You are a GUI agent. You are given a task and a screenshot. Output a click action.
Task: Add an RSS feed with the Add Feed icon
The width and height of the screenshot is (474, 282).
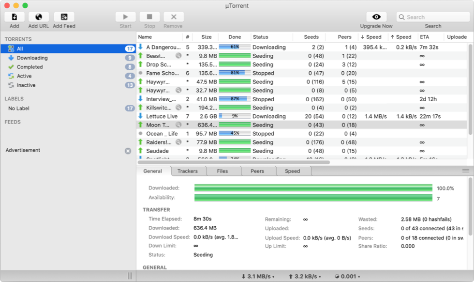point(63,16)
